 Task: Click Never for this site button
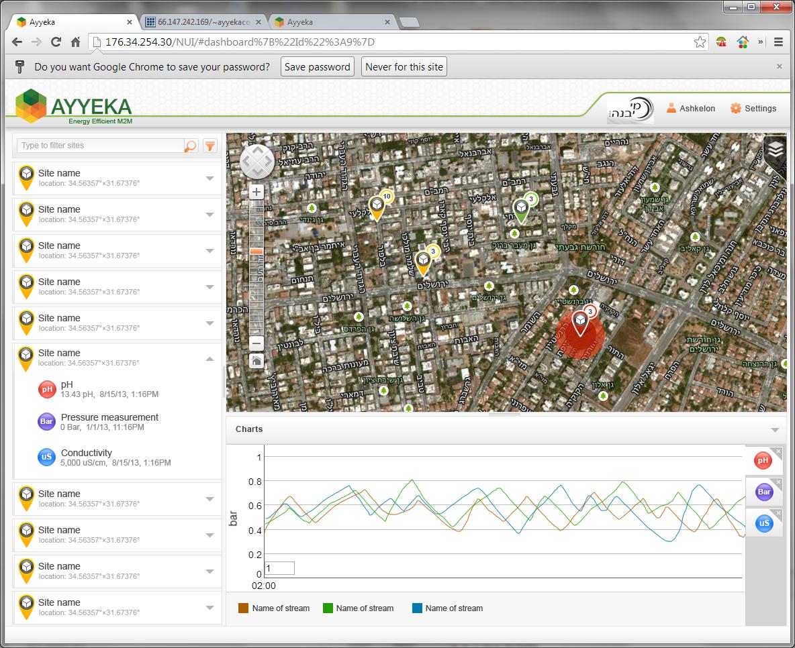(x=404, y=67)
